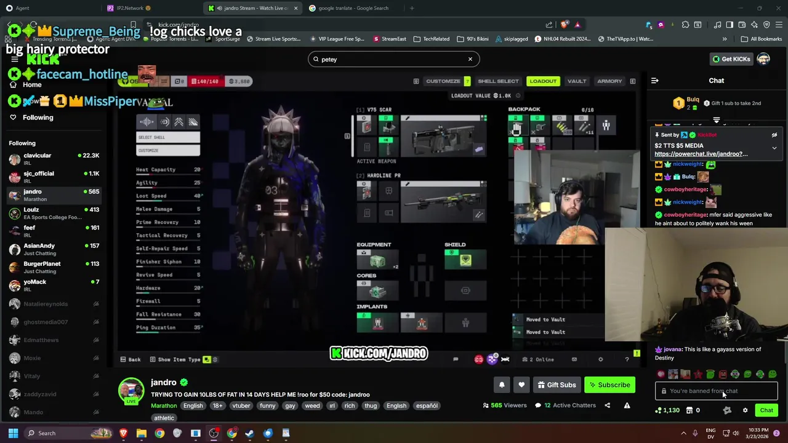Screen dimensions: 788x443
Task: Click the banned chat input field
Action: (x=716, y=391)
